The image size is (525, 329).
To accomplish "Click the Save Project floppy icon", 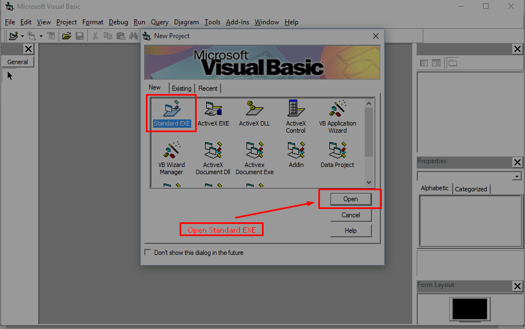I will (x=80, y=36).
